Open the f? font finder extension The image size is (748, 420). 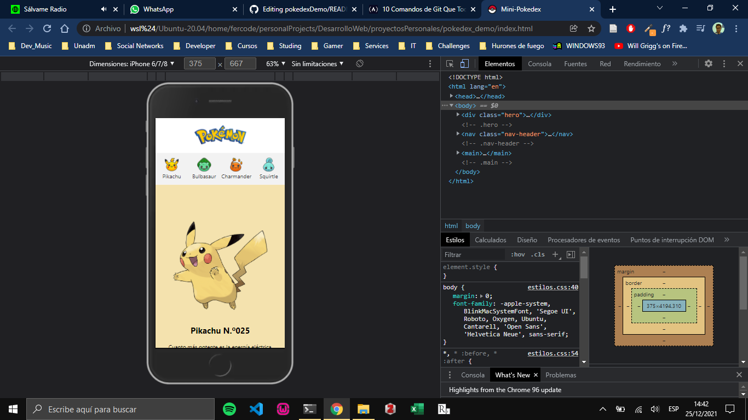click(666, 28)
